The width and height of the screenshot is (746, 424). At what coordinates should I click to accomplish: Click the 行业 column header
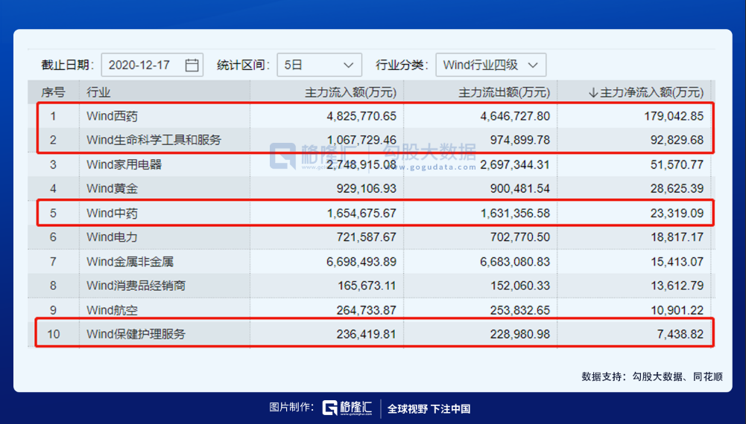(98, 92)
